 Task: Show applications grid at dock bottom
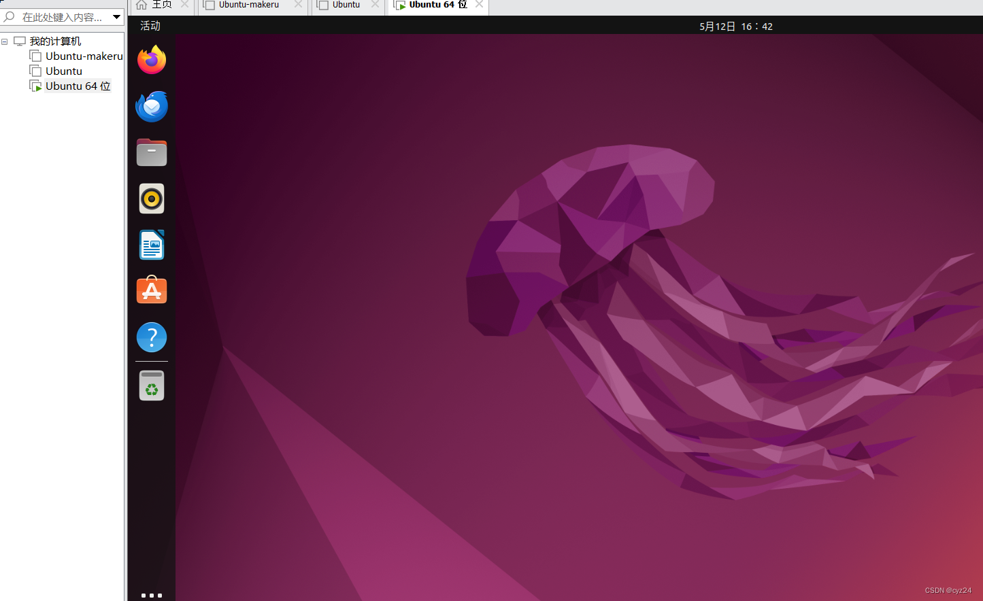(152, 596)
